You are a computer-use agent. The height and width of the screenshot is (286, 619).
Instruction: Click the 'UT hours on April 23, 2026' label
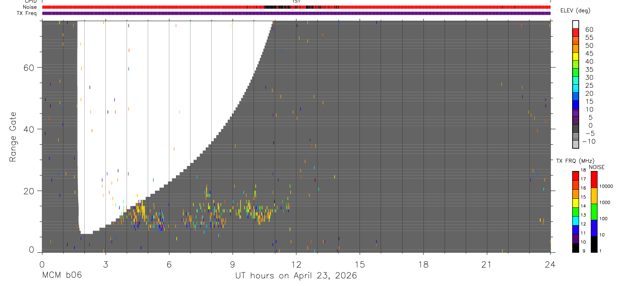pyautogui.click(x=296, y=276)
